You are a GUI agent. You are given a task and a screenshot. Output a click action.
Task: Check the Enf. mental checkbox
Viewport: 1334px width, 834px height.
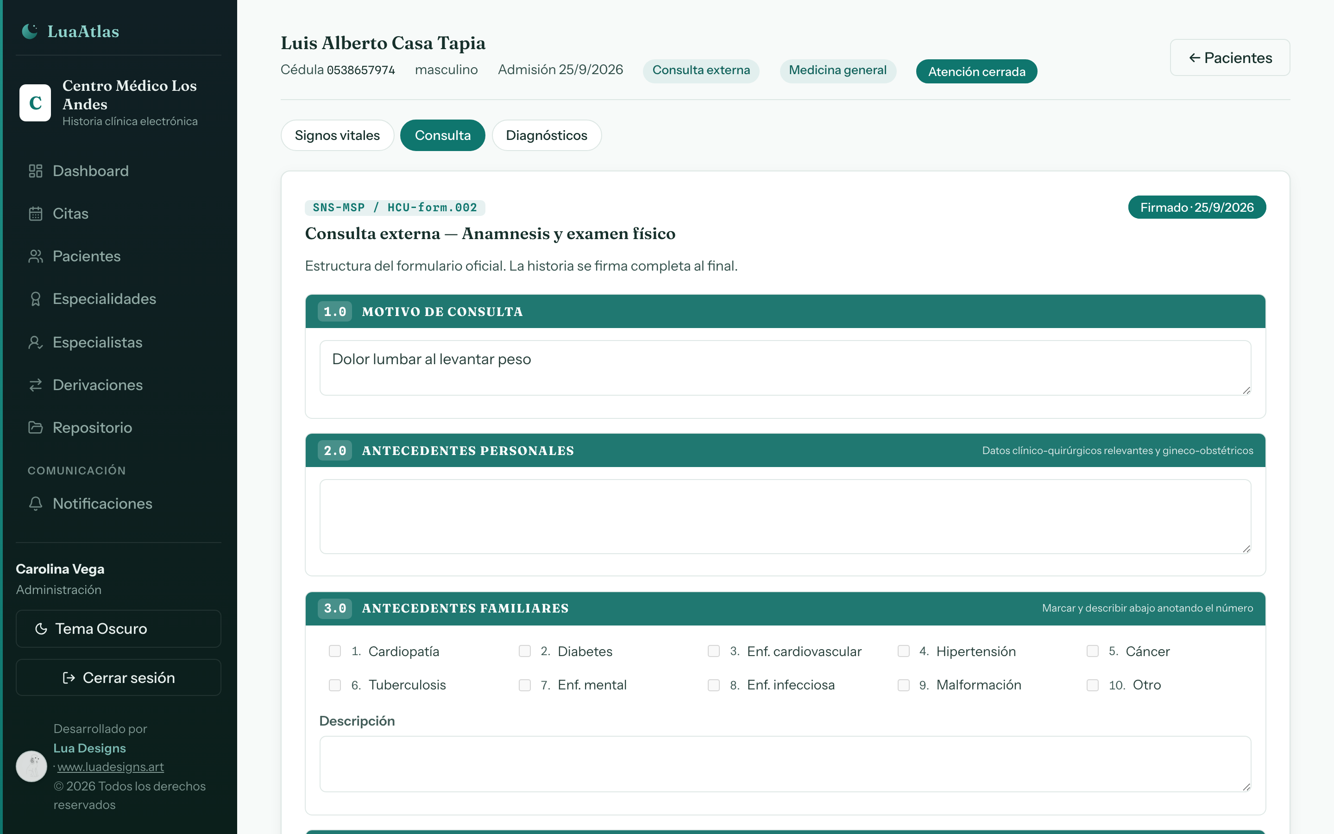tap(525, 685)
